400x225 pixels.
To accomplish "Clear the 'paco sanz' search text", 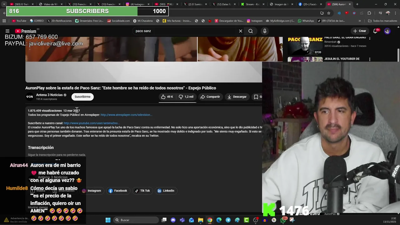I will [x=241, y=31].
